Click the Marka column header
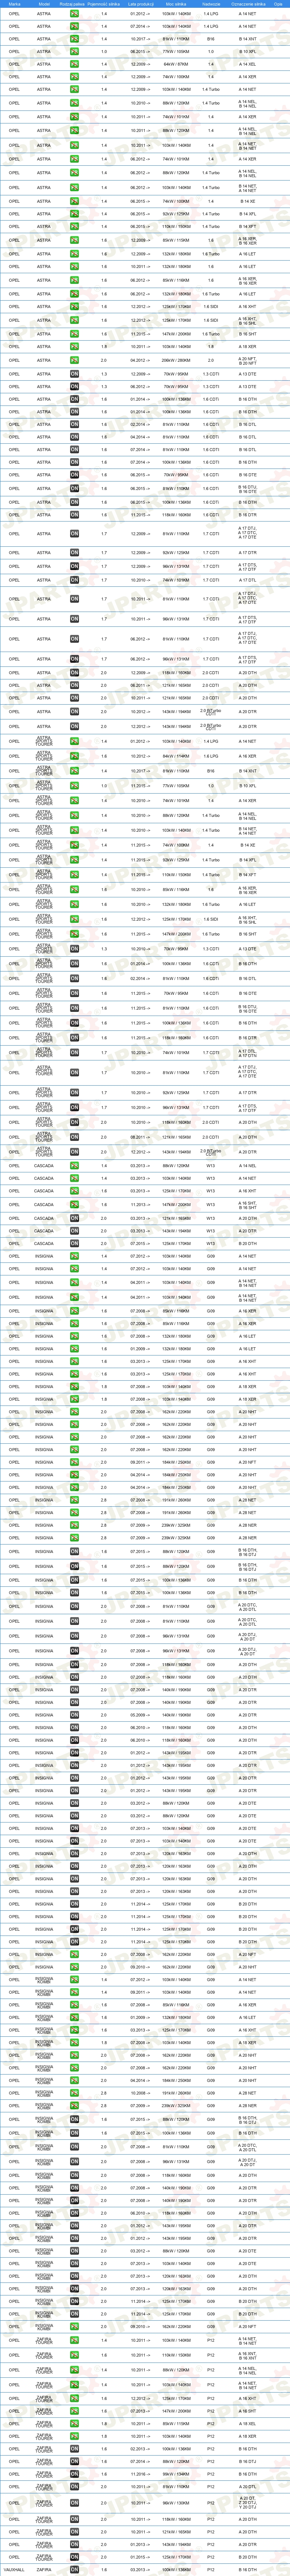The height and width of the screenshot is (2576, 290). (14, 4)
